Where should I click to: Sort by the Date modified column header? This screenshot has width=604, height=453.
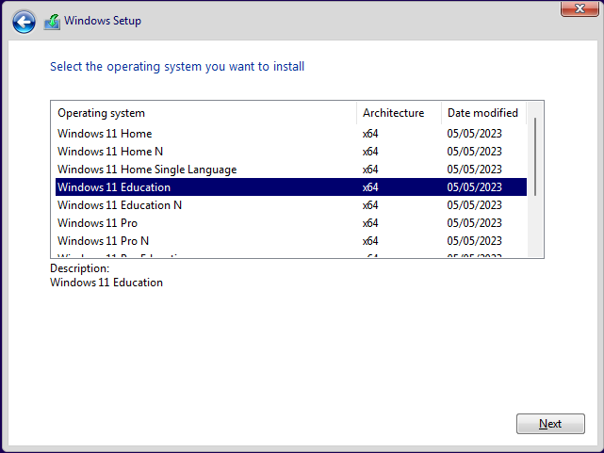tap(482, 113)
